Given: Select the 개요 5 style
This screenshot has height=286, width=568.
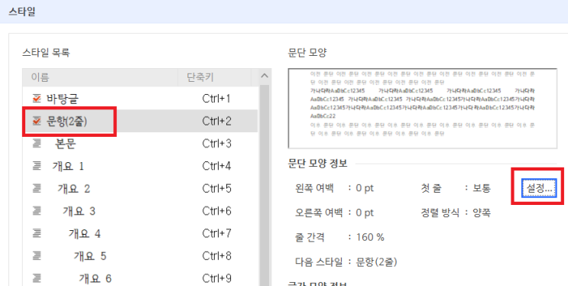Looking at the screenshot, I should click(x=140, y=256).
